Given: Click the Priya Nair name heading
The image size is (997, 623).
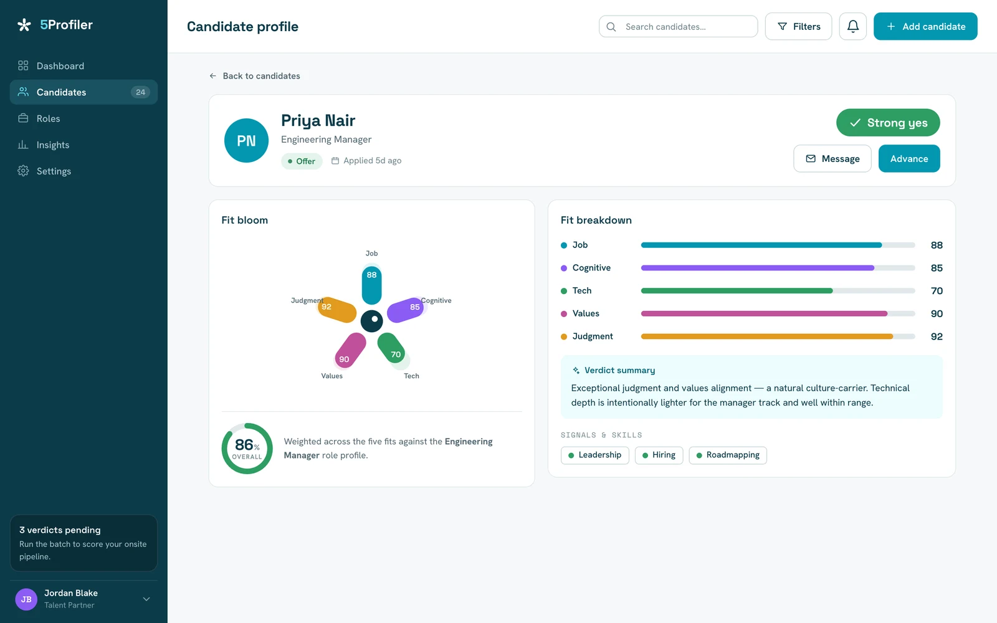Looking at the screenshot, I should click(318, 120).
